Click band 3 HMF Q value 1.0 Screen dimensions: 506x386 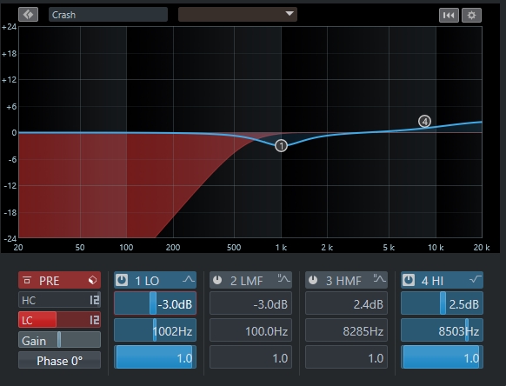[x=346, y=357]
